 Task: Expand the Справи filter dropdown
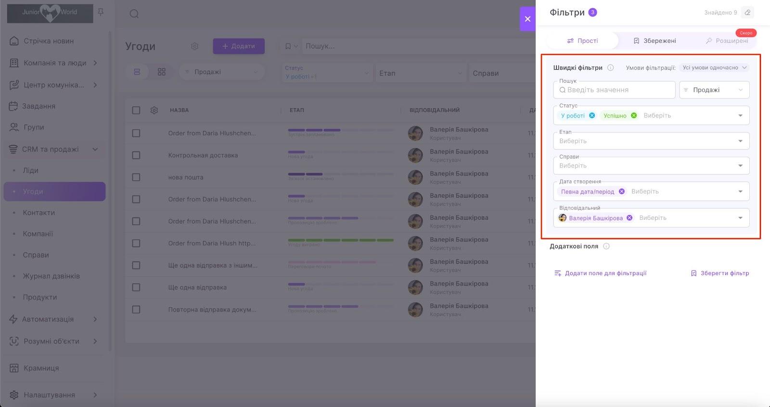click(x=740, y=165)
